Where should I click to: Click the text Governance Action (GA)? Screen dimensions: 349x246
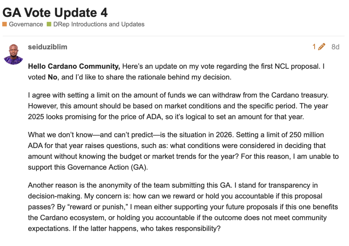coord(107,167)
